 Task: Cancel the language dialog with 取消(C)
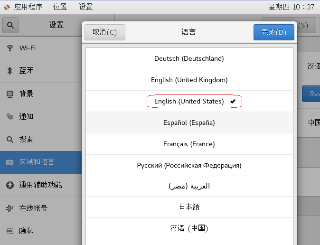[105, 32]
